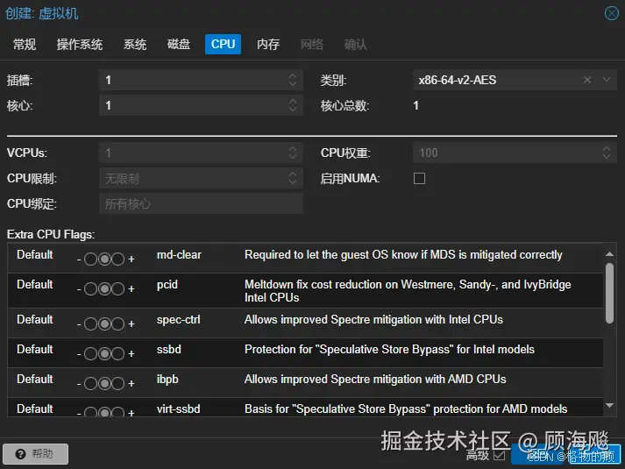Turn off the md-clear flag (left radio)
625x469 pixels.
(90, 259)
